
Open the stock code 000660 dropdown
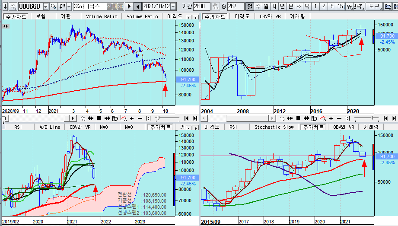click(45, 6)
